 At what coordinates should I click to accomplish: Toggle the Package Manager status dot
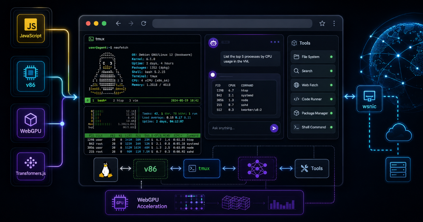click(x=331, y=113)
